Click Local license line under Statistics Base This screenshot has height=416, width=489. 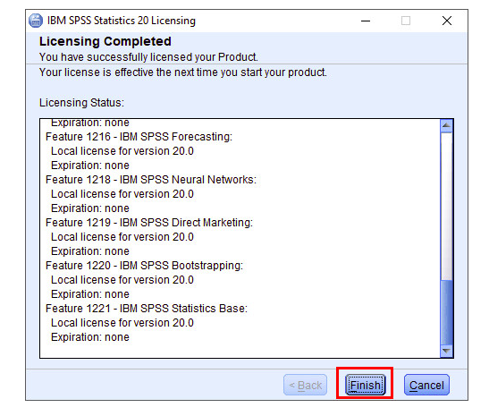coord(122,323)
